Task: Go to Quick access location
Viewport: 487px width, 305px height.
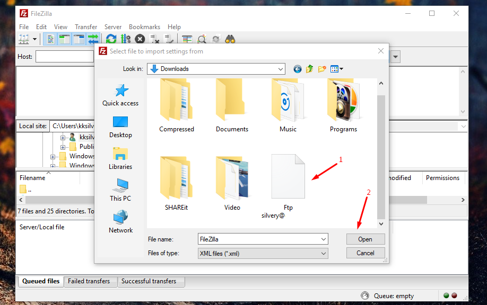Action: (x=120, y=95)
